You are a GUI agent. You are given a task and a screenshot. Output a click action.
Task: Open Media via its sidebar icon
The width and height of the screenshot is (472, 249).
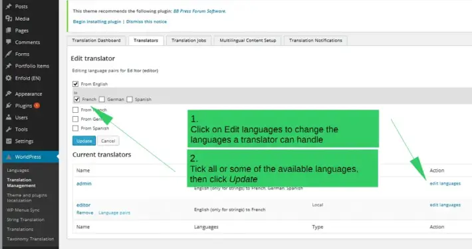[9, 19]
